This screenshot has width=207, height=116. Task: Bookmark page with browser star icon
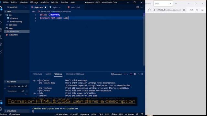(x=184, y=10)
